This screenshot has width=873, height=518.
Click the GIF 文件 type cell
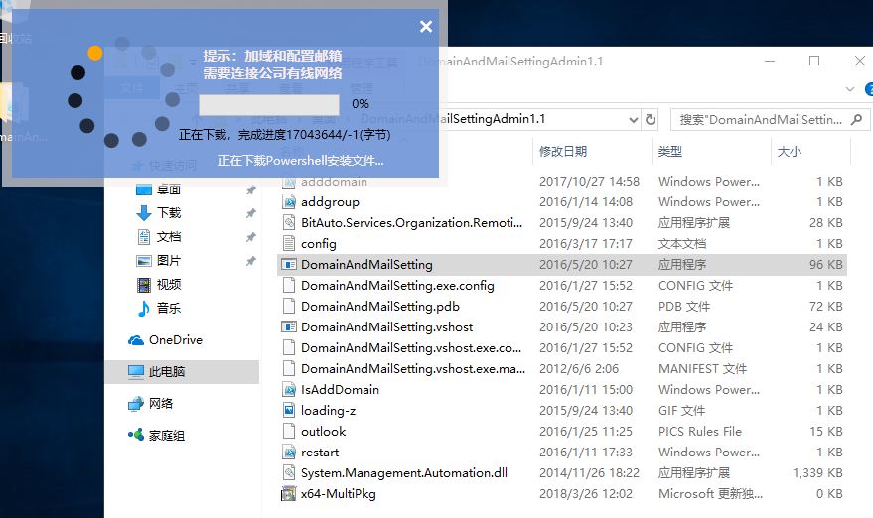tap(681, 411)
